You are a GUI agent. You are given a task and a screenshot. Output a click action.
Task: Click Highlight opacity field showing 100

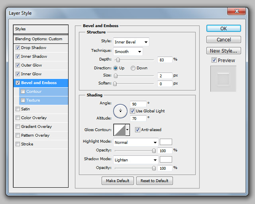click(165, 151)
